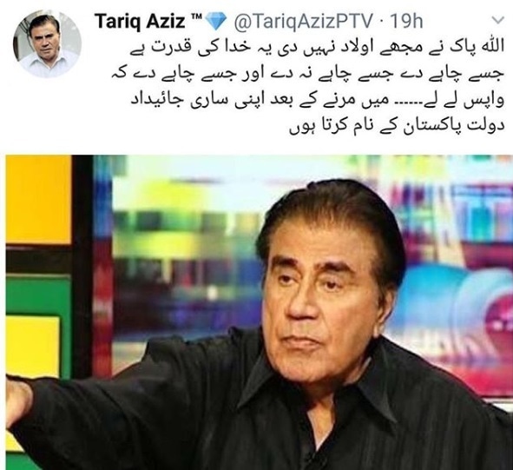513x470 pixels.
Task: Click the Tariq Aziz display name
Action: click(x=140, y=21)
